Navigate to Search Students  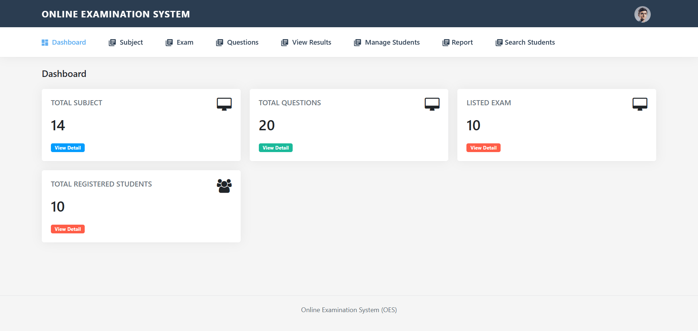pos(530,42)
